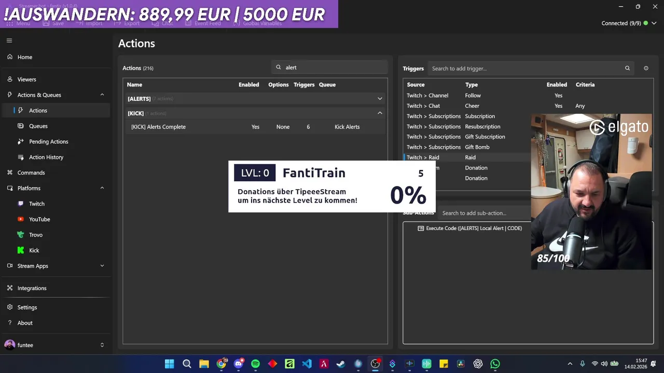Open the About page
The image size is (664, 373).
coord(25,323)
